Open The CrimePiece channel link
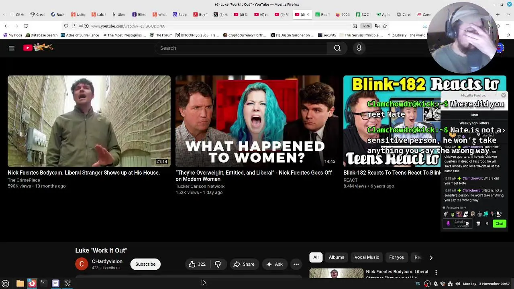The height and width of the screenshot is (289, 514). click(24, 180)
